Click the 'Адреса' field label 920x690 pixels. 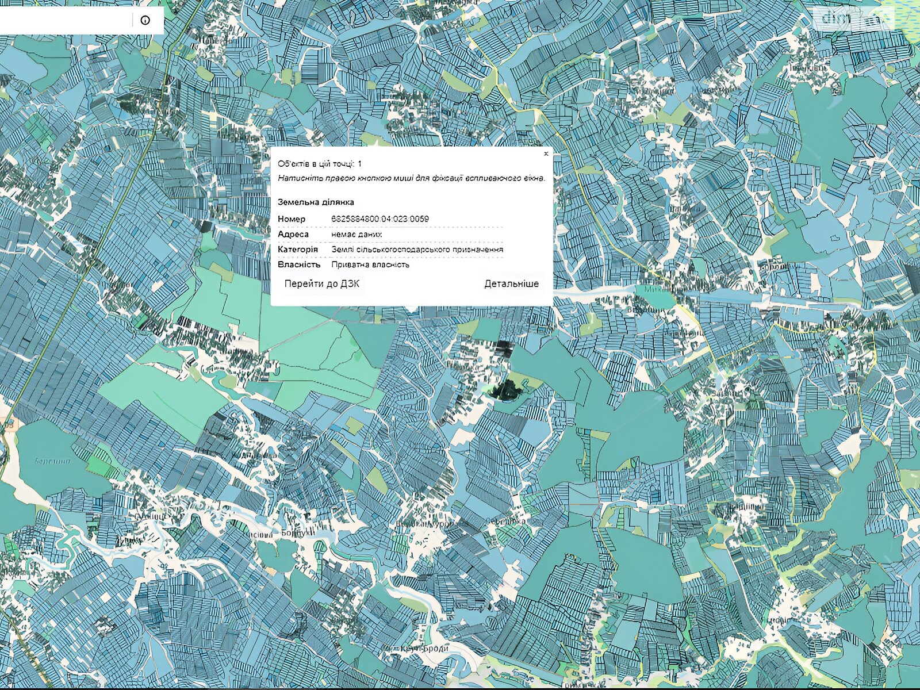pyautogui.click(x=293, y=234)
